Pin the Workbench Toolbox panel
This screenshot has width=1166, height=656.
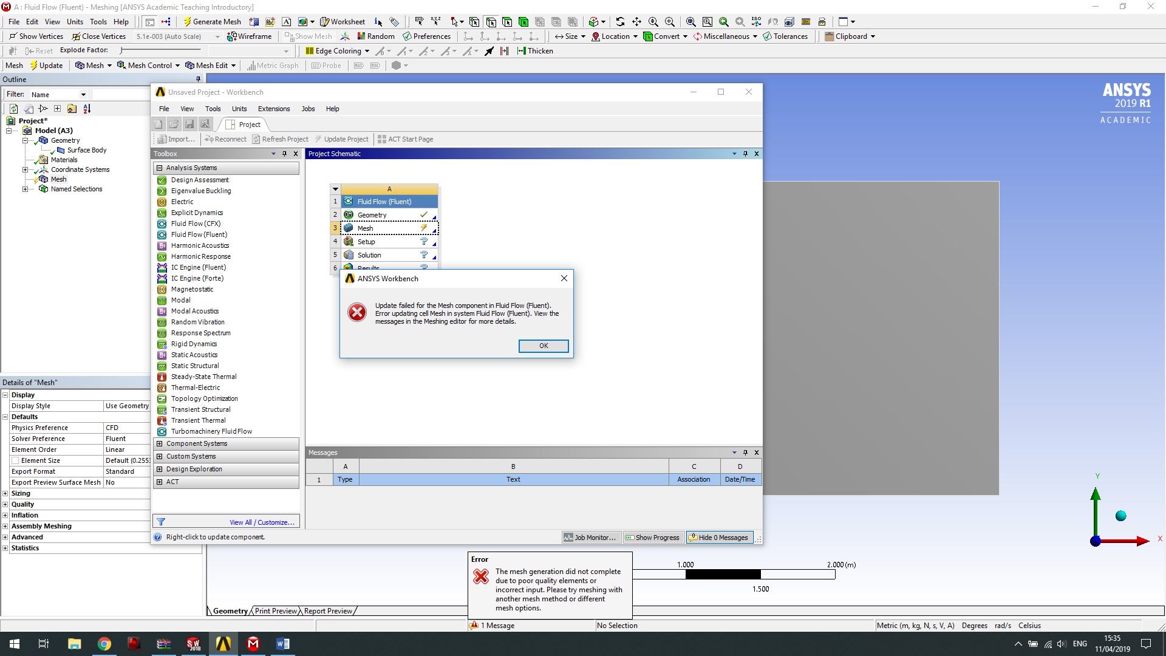[x=284, y=154]
